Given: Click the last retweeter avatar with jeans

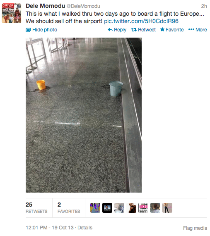Looking at the screenshot, I should tap(167, 208).
